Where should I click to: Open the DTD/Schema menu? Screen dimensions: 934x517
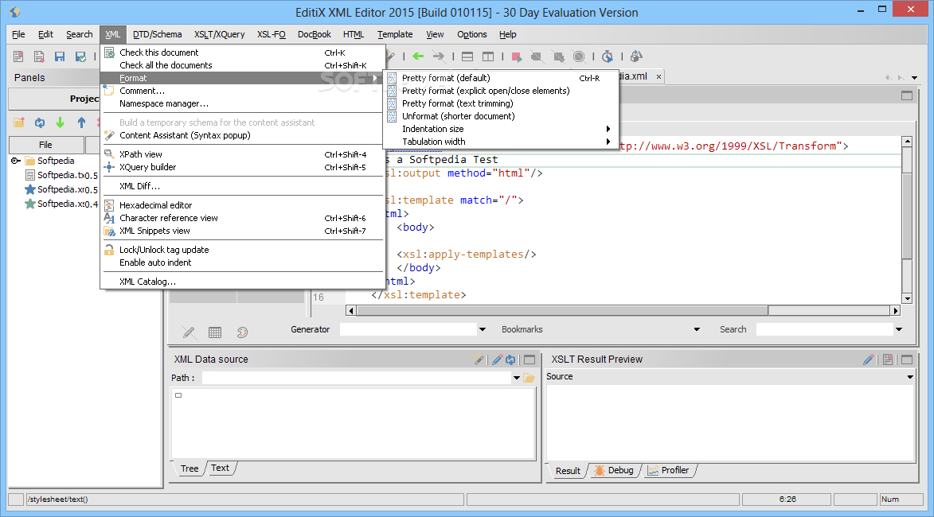coord(157,34)
